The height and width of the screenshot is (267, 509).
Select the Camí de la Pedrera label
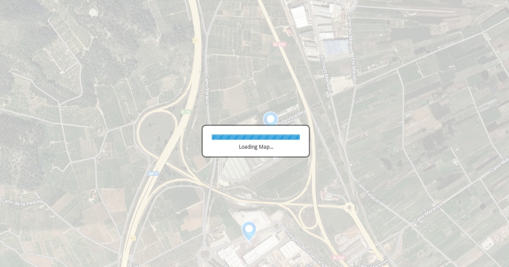[22, 202]
